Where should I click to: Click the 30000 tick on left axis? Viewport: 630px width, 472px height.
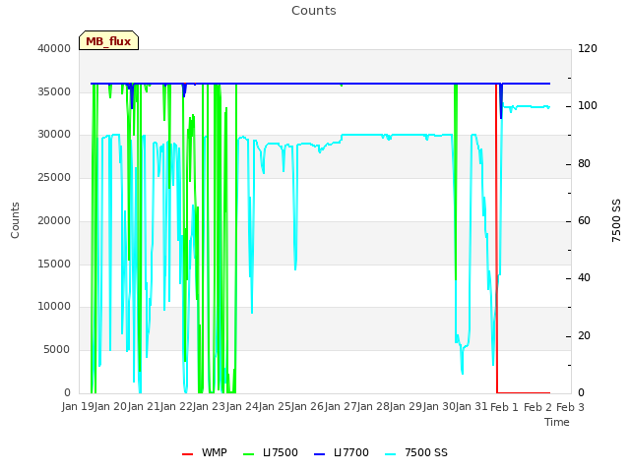click(x=54, y=135)
